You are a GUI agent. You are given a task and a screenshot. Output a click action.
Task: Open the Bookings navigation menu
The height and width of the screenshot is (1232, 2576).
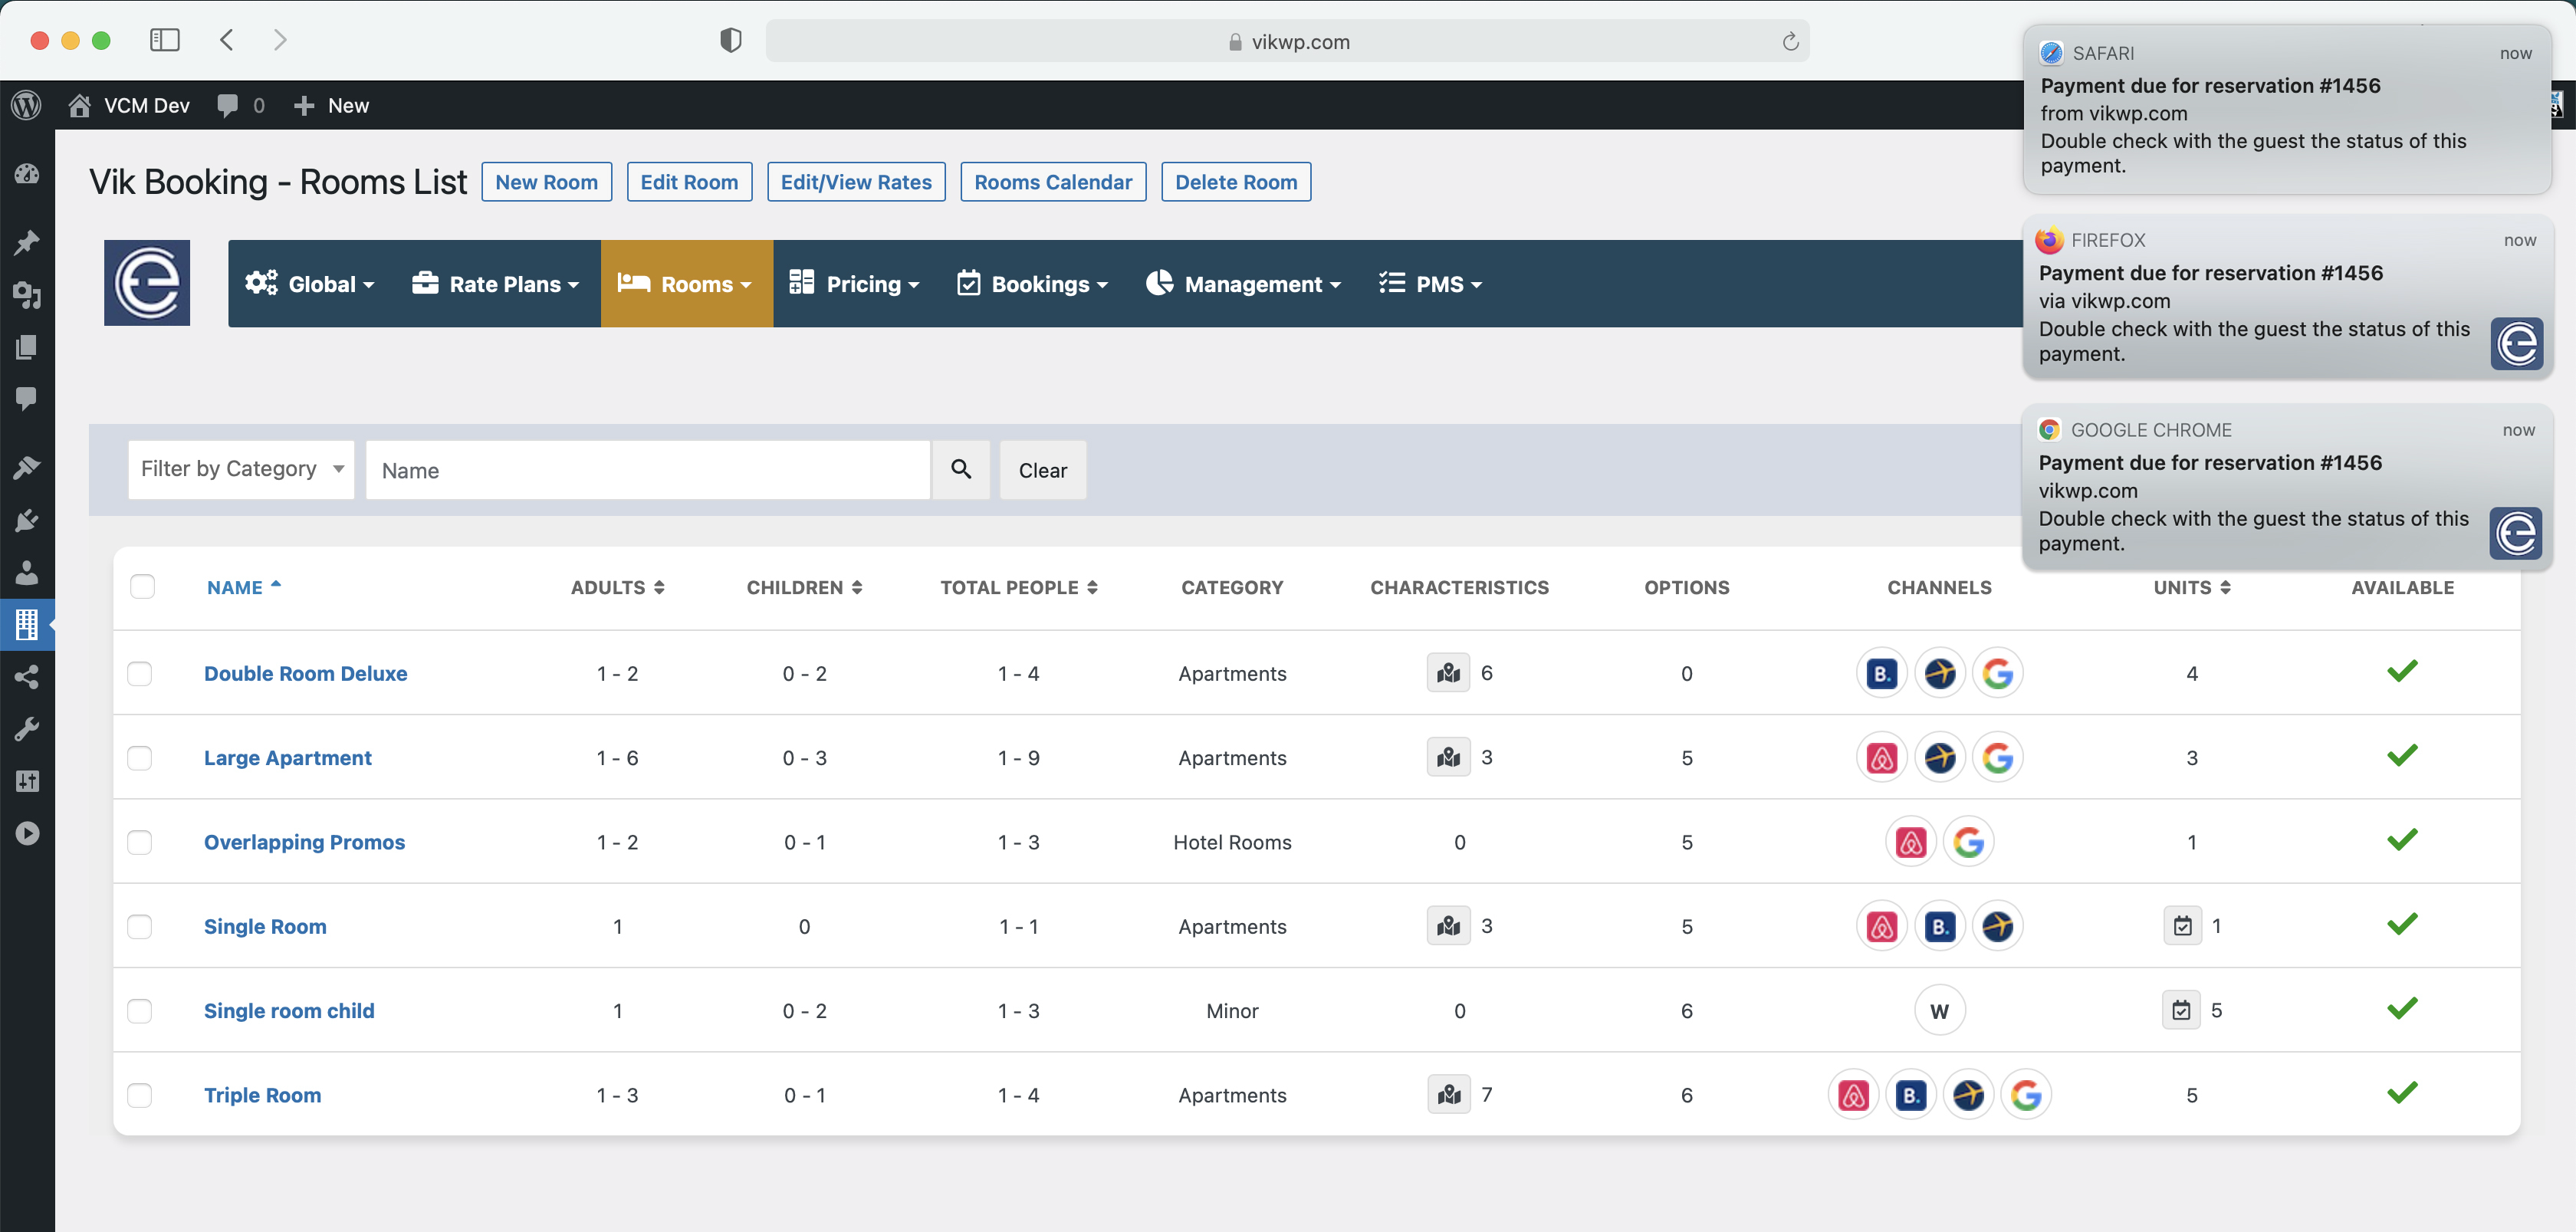pyautogui.click(x=1033, y=283)
